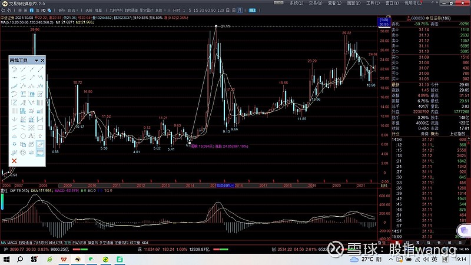
Task: Close the drawing tools panel
Action: 42,61
